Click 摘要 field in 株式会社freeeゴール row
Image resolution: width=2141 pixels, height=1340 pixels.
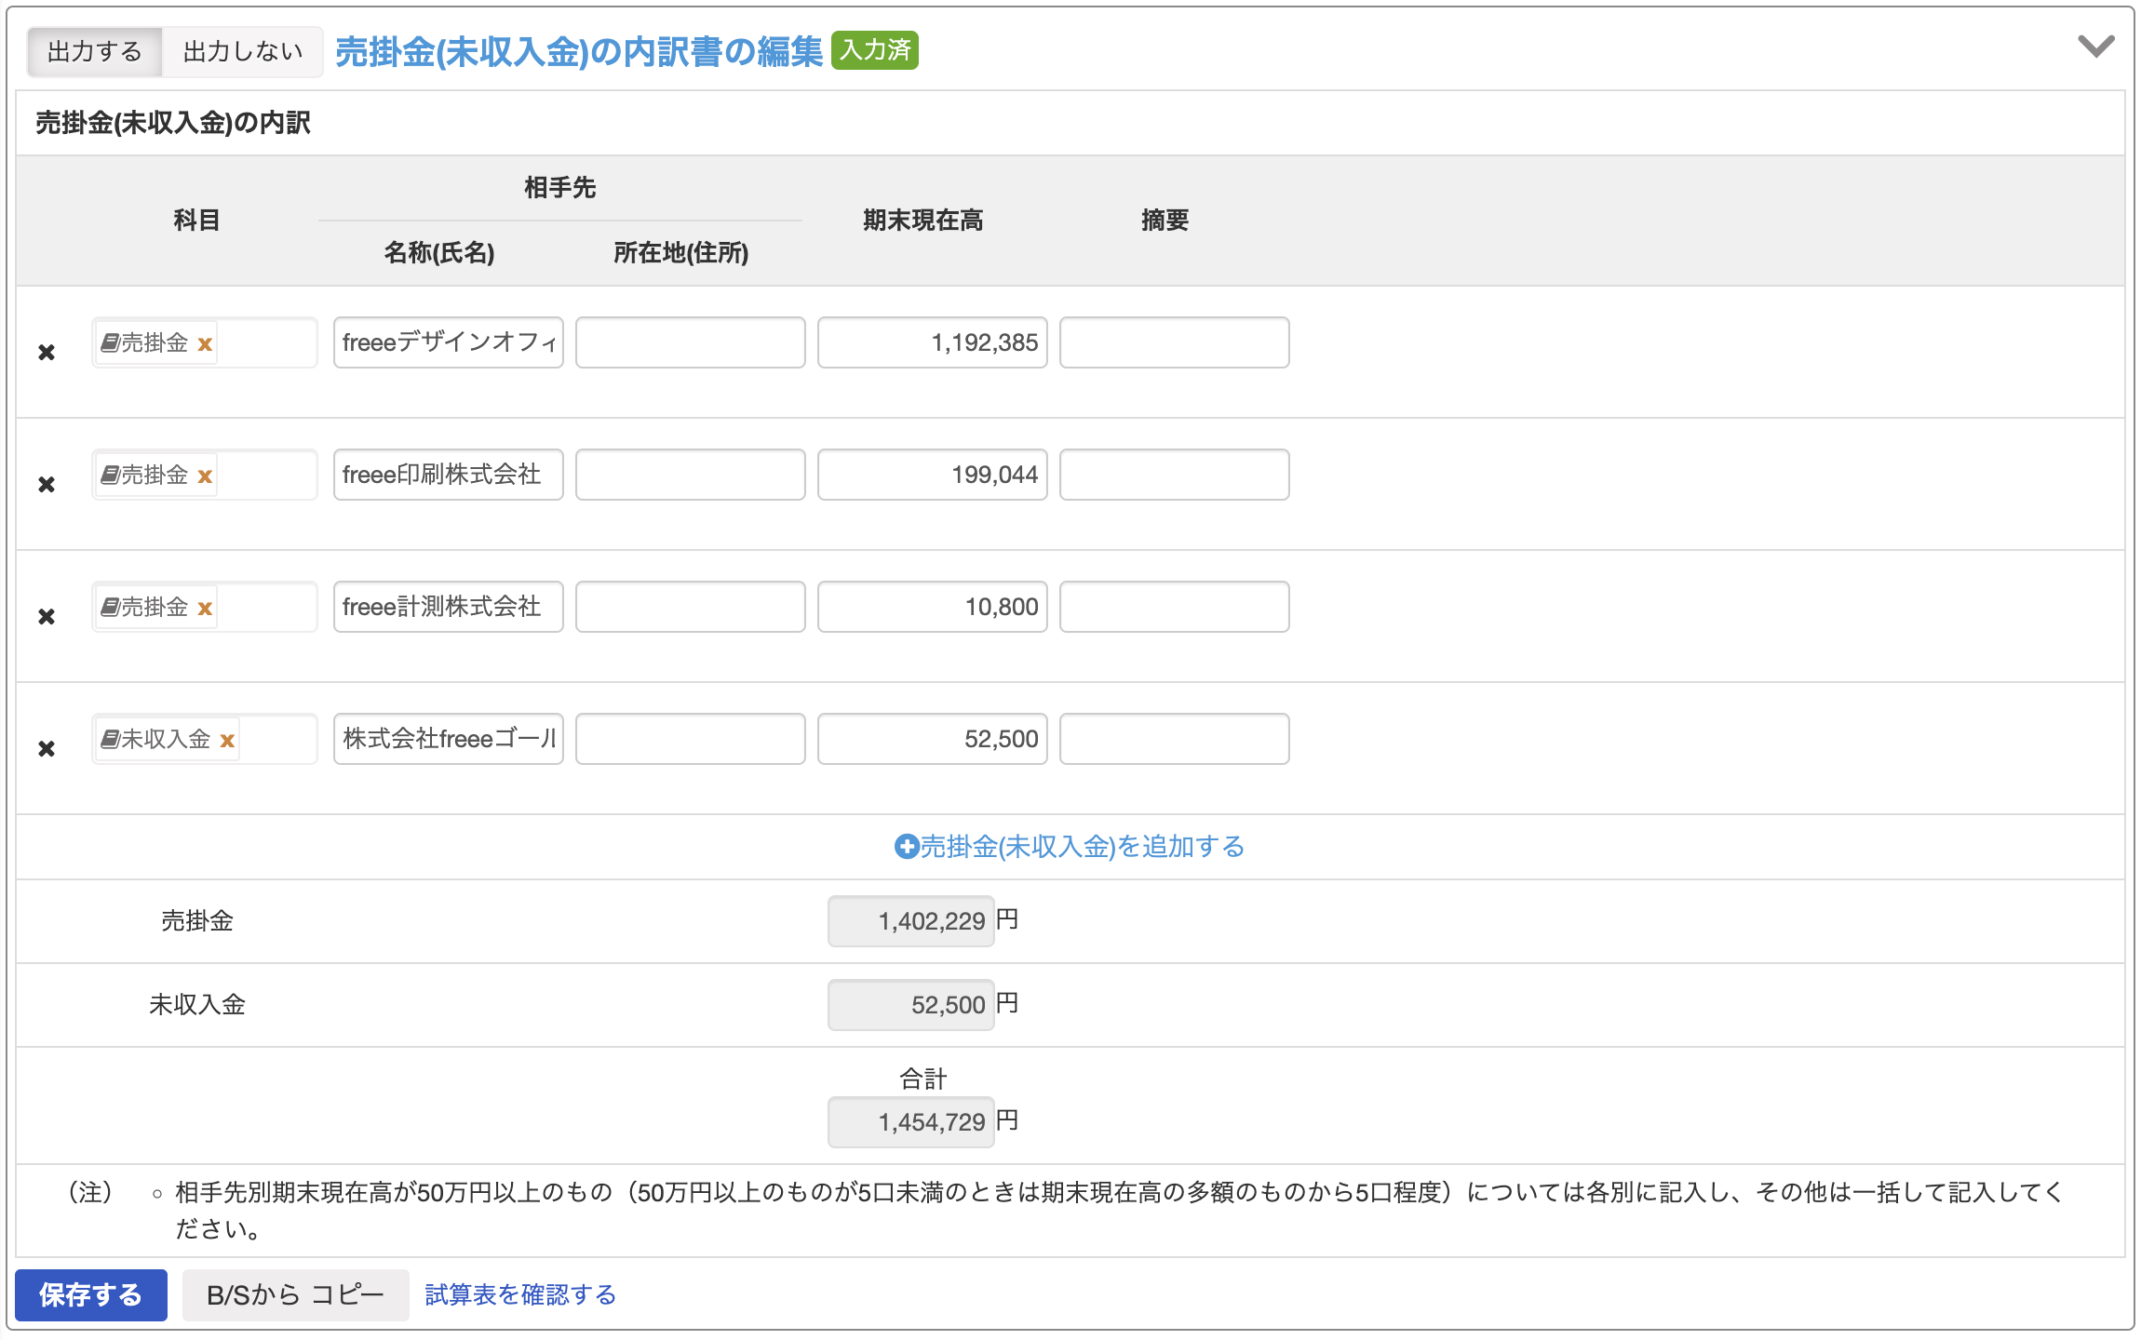tap(1175, 739)
